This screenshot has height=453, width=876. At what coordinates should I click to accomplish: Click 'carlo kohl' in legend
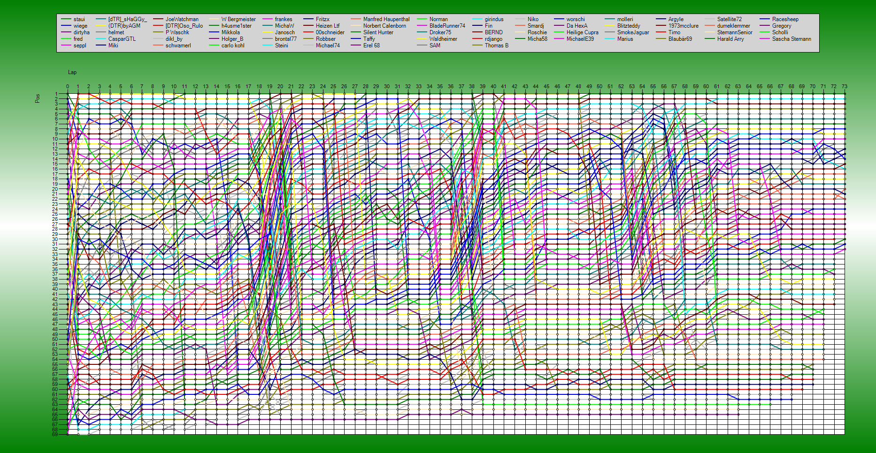coord(233,45)
